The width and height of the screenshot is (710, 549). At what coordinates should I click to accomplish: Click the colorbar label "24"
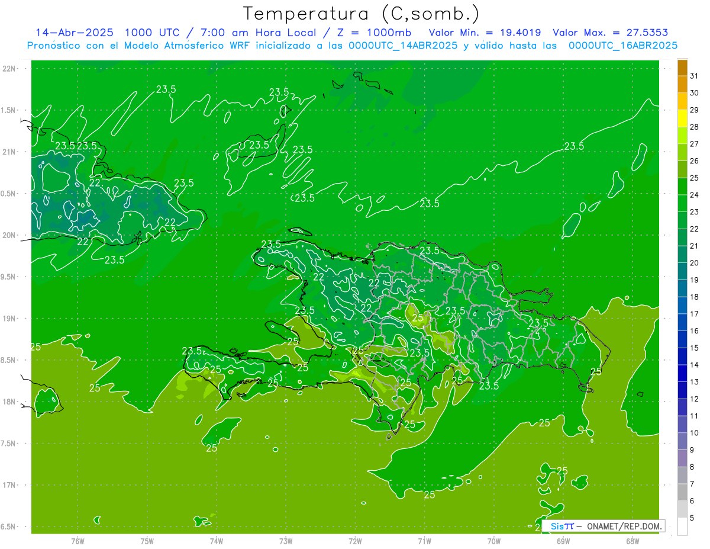[695, 195]
